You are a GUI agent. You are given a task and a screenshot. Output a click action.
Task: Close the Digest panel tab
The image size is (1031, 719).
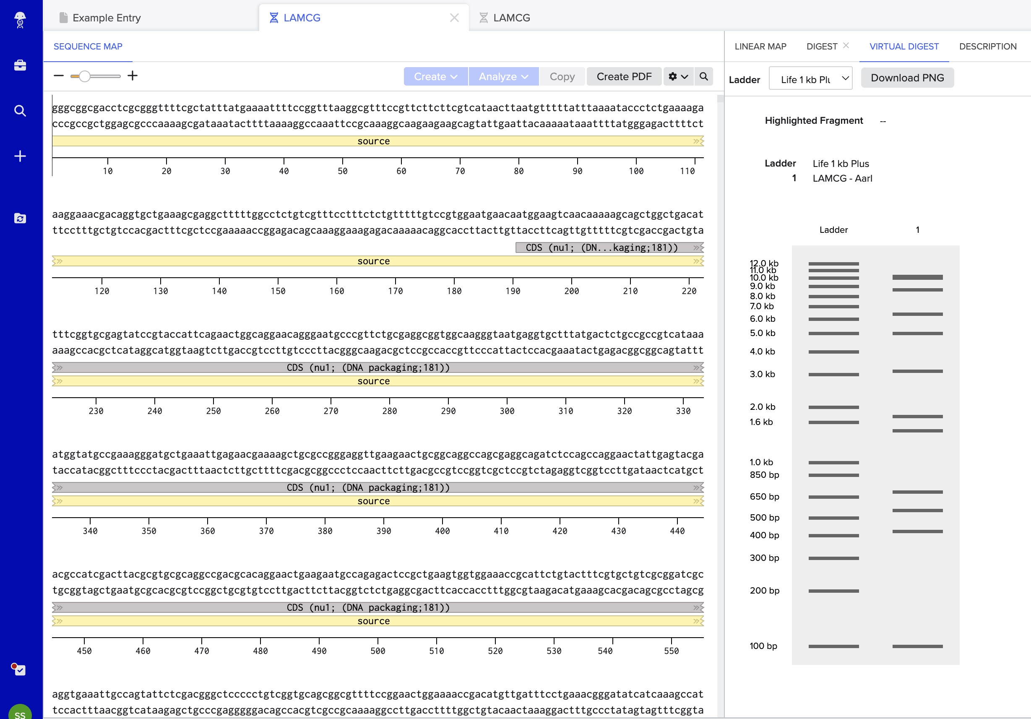pos(846,45)
